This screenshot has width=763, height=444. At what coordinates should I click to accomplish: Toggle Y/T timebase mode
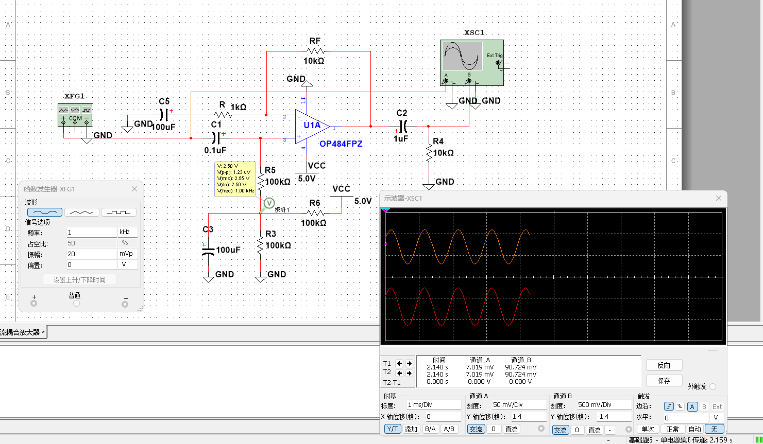(x=393, y=429)
